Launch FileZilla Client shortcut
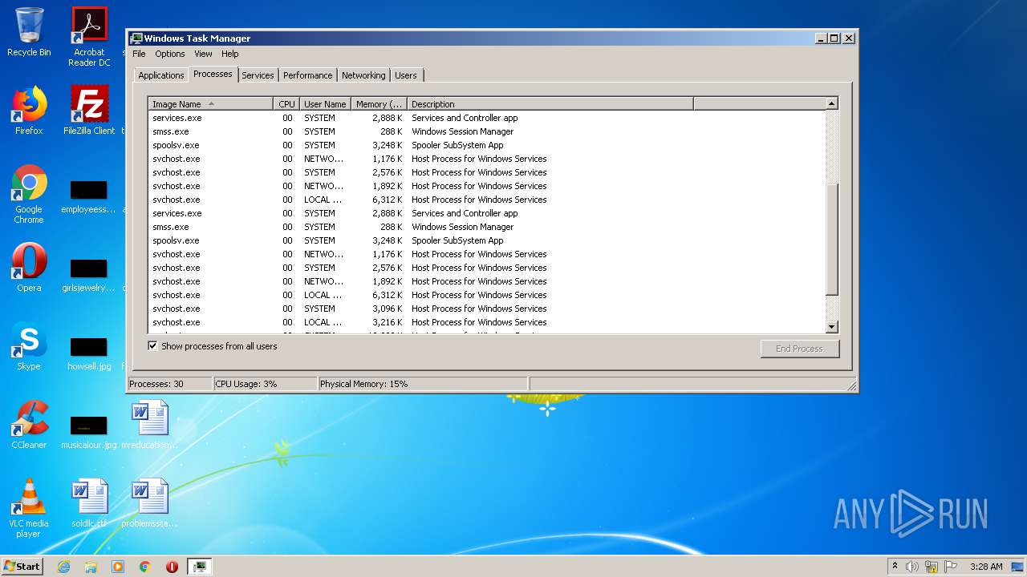 click(89, 111)
